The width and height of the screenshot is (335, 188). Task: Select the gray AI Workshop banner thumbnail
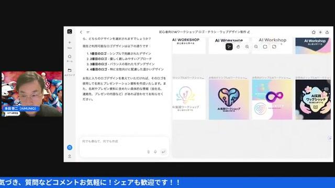pos(272,45)
